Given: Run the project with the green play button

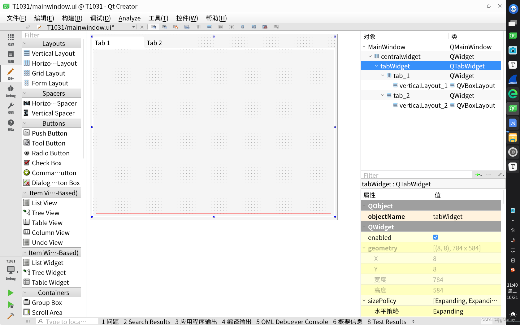Looking at the screenshot, I should click(10, 292).
